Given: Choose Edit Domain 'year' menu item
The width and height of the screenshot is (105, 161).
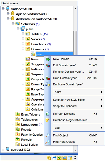Looking at the screenshot, I should point(74,65).
